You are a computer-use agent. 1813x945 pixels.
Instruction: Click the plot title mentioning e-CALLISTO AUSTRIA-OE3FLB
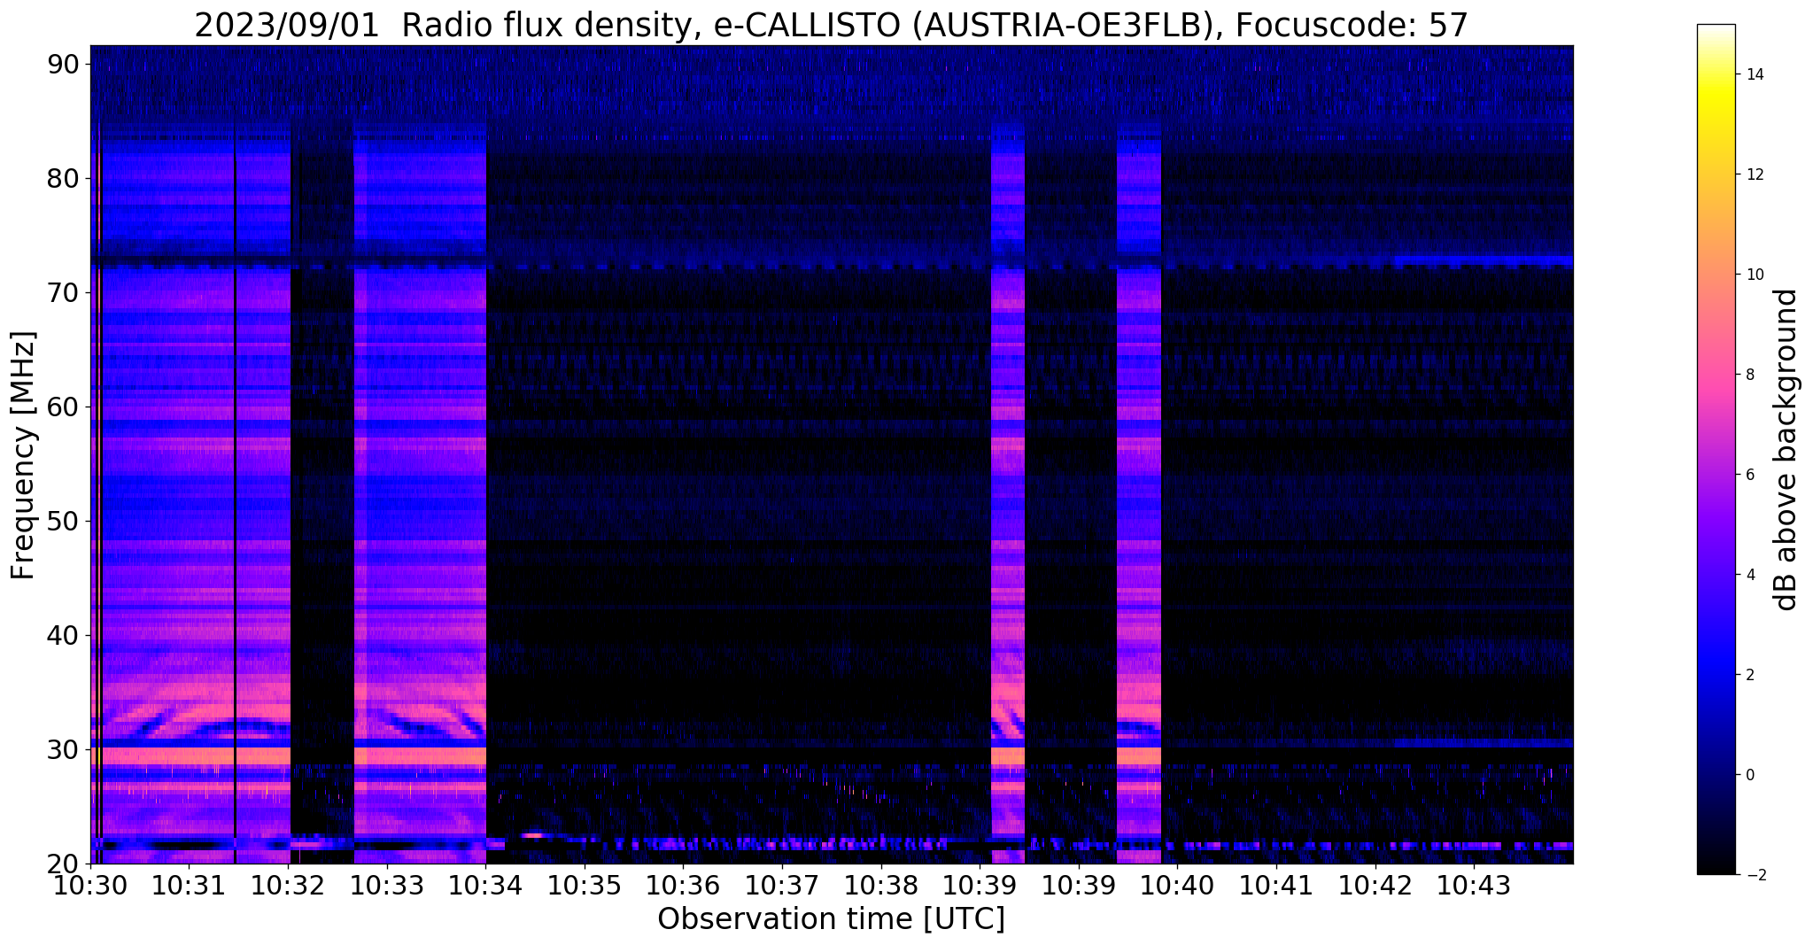click(x=831, y=25)
